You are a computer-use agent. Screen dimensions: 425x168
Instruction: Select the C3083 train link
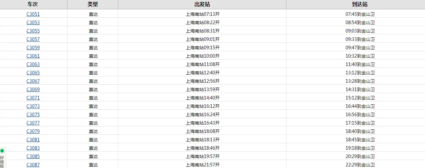tap(33, 148)
